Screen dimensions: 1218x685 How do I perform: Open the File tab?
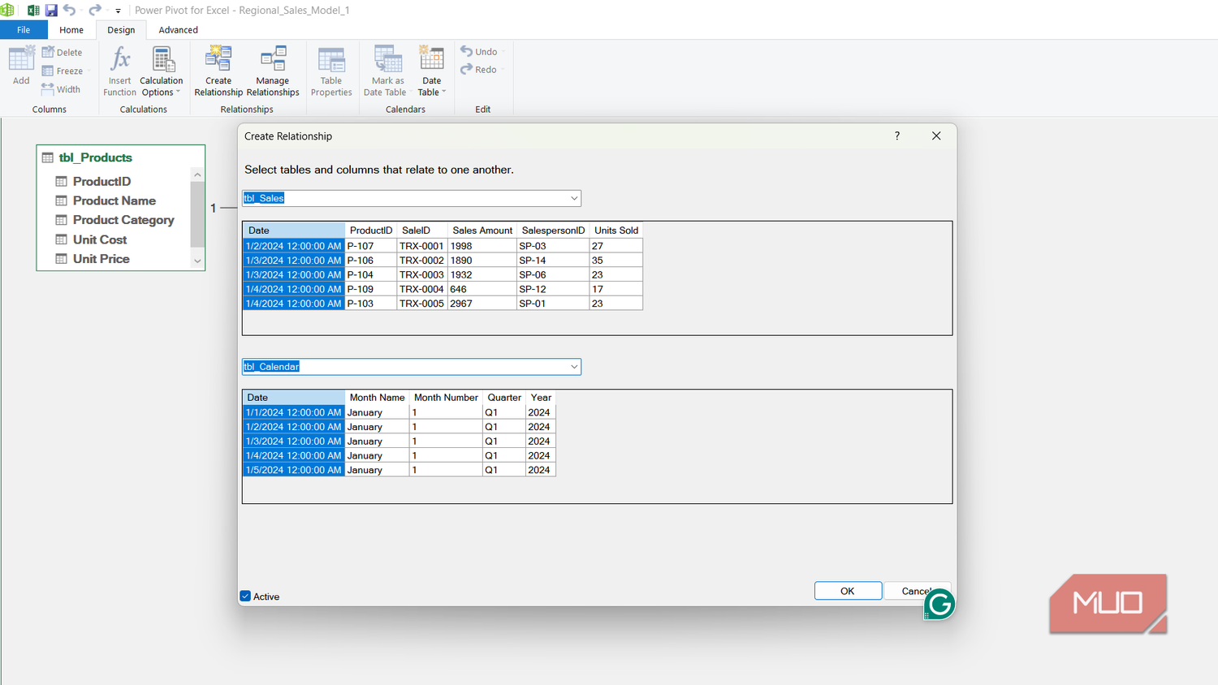pos(24,30)
